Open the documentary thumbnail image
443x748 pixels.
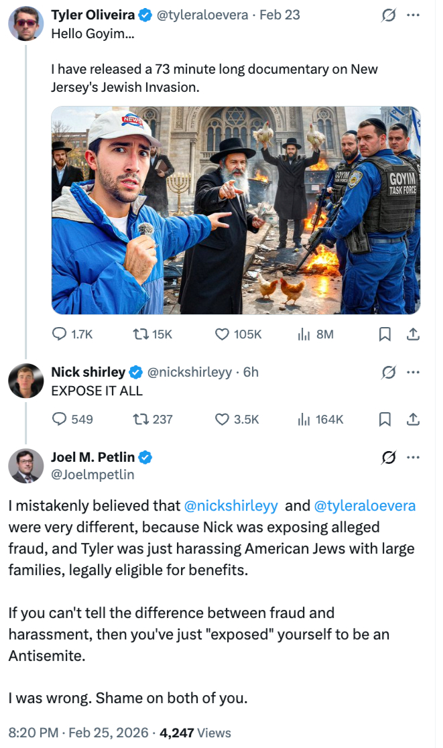(x=236, y=210)
